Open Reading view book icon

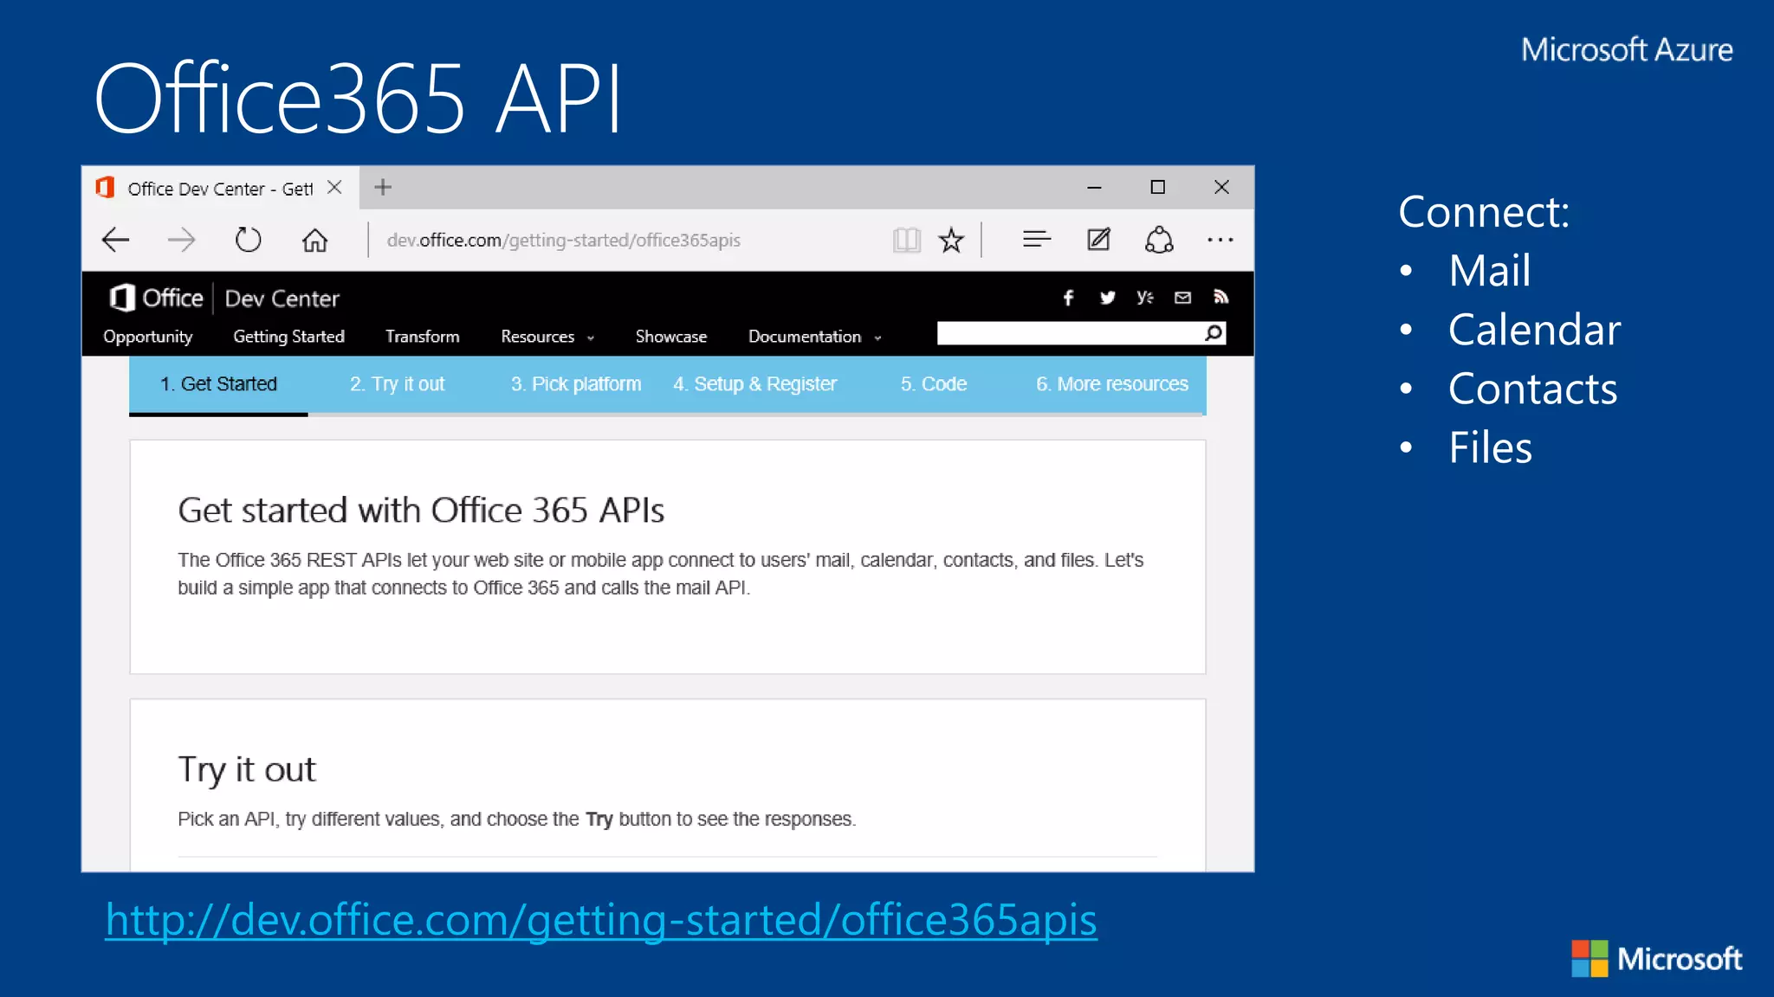(906, 240)
